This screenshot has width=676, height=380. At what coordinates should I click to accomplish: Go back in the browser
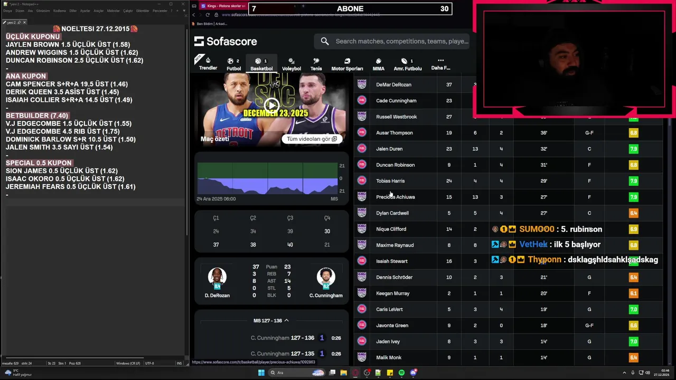193,15
